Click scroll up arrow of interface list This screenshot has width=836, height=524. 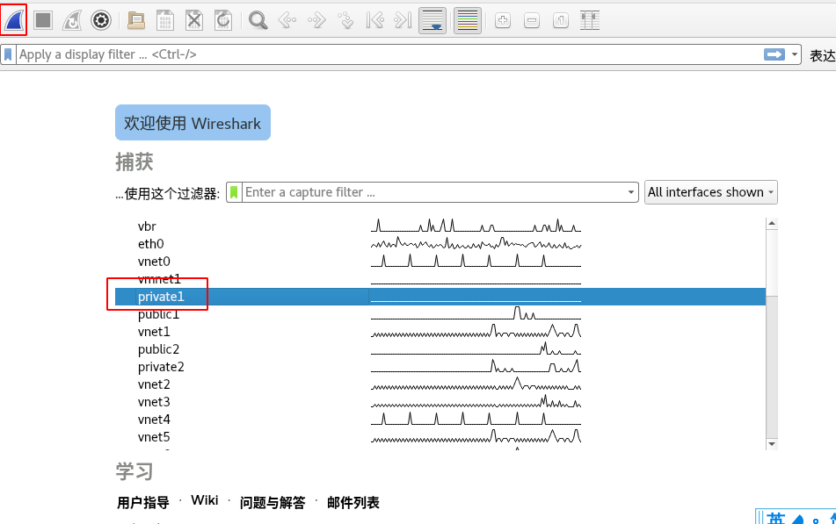click(772, 224)
